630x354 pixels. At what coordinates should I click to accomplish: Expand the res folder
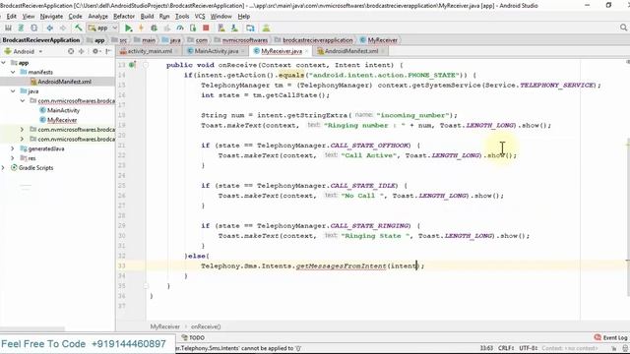tap(13, 158)
